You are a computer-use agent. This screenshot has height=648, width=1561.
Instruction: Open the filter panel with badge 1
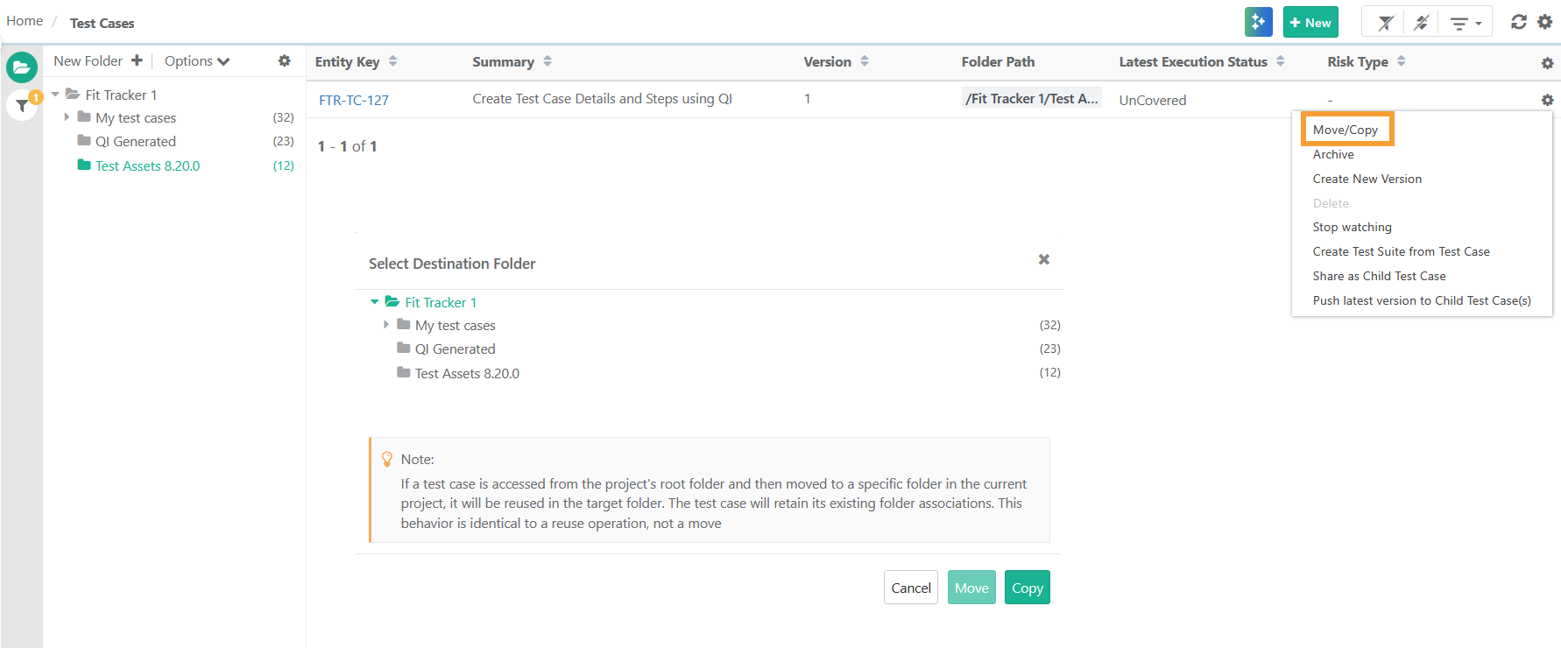tap(22, 106)
